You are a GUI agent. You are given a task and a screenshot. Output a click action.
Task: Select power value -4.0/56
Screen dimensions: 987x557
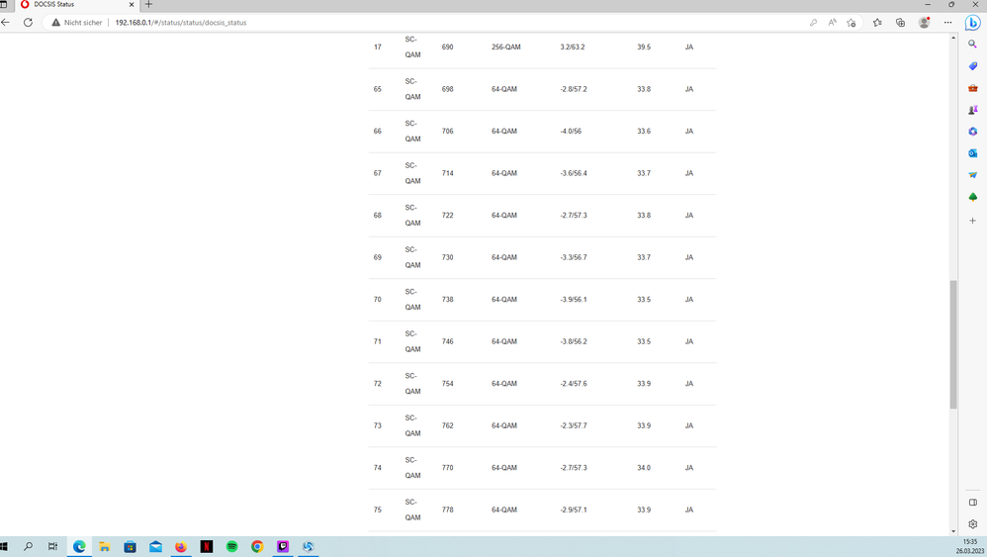pyautogui.click(x=571, y=132)
